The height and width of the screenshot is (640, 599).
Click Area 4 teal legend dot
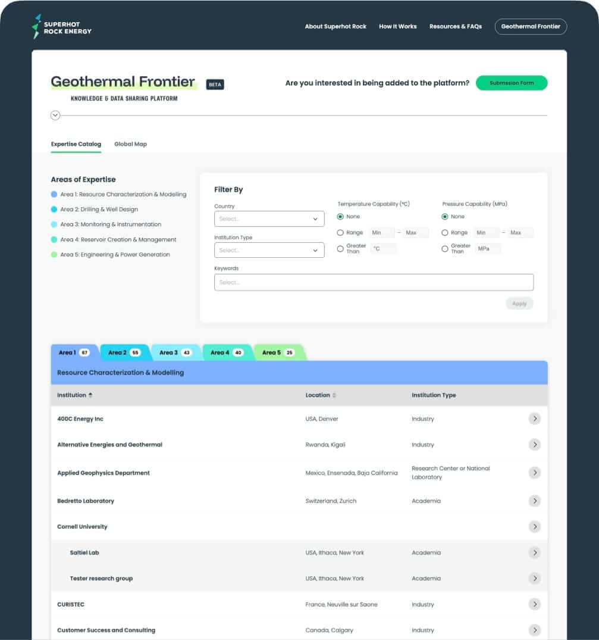pyautogui.click(x=54, y=239)
